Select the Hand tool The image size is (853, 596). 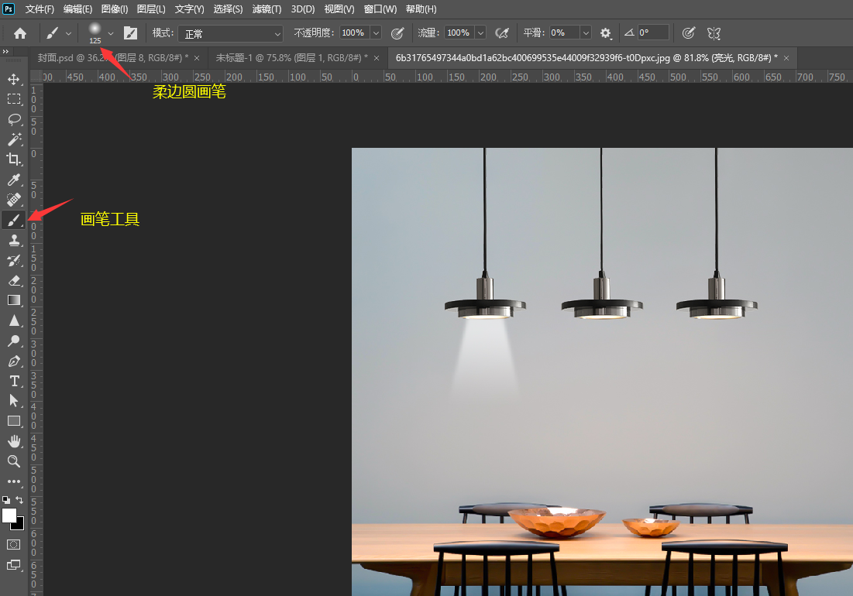[14, 441]
